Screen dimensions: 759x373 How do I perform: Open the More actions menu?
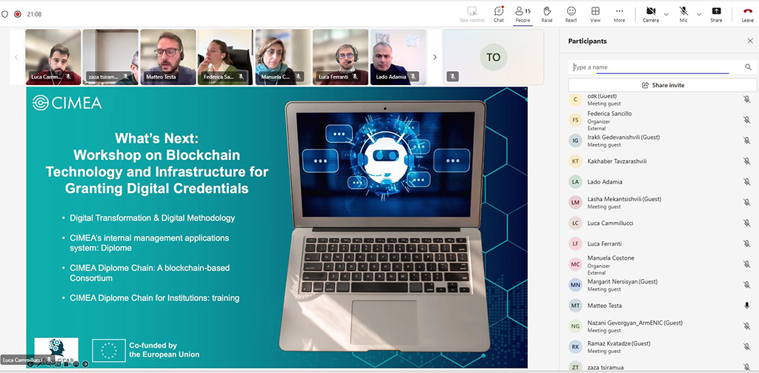pos(619,13)
